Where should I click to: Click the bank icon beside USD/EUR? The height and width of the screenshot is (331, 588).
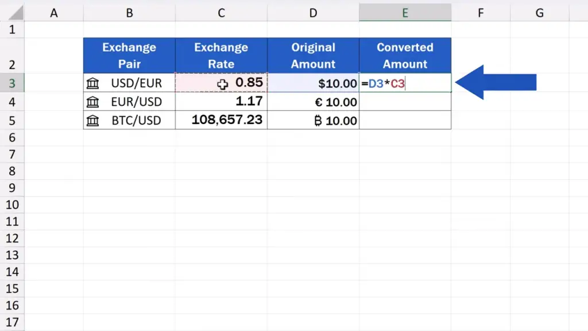92,84
